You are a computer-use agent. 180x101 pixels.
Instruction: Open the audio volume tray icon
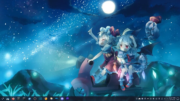pos(153,99)
